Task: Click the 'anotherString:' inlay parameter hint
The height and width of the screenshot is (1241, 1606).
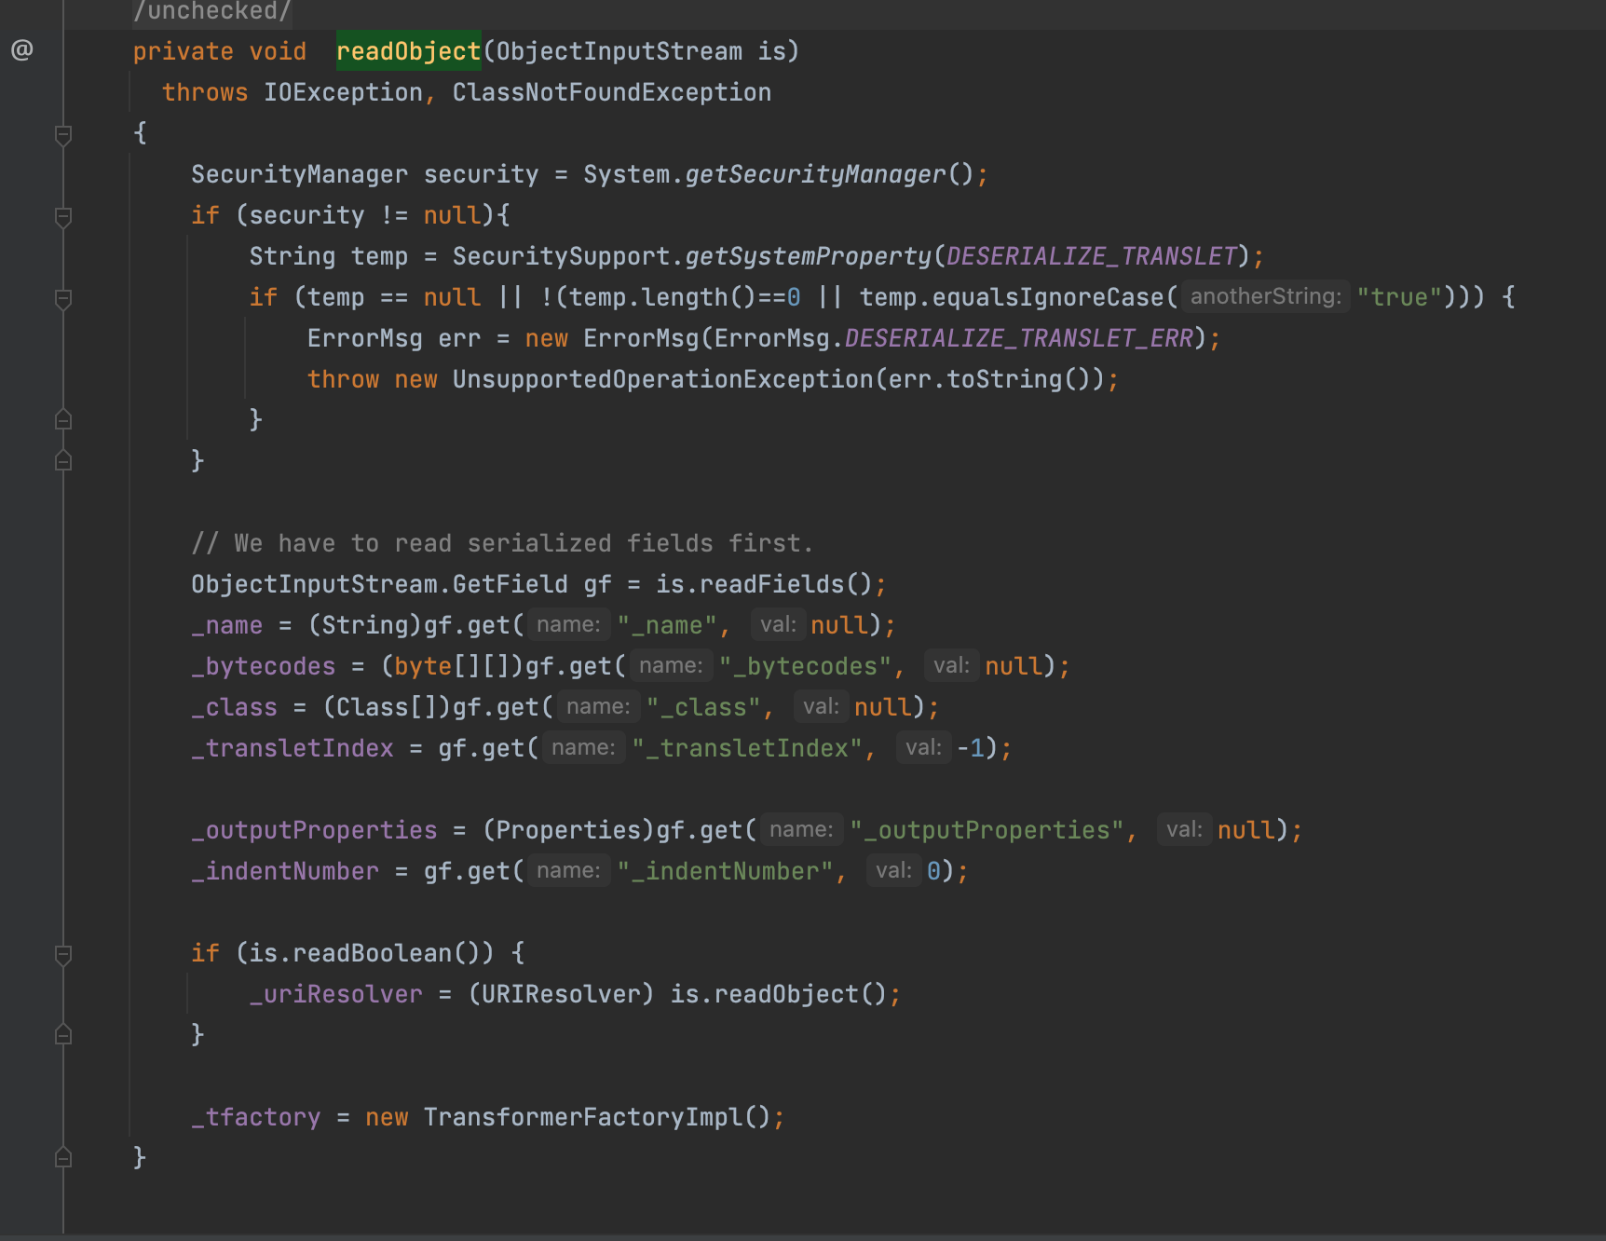Action: 1265,297
